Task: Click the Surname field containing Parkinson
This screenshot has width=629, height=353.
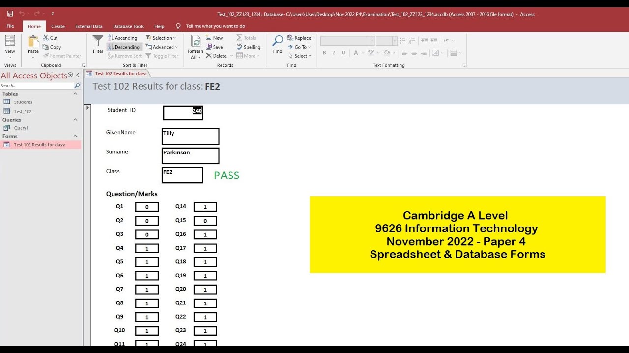Action: point(191,156)
